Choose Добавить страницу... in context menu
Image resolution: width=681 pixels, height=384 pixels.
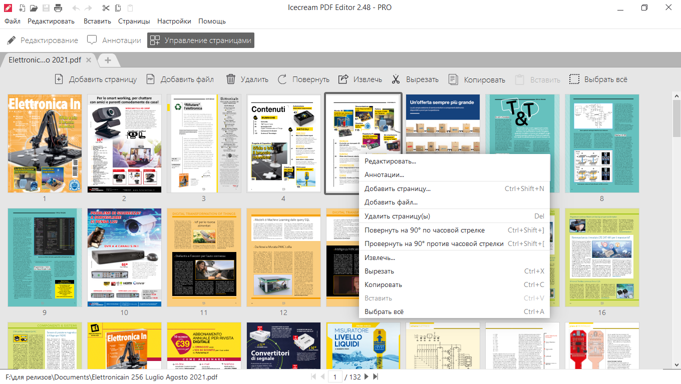[454, 188]
